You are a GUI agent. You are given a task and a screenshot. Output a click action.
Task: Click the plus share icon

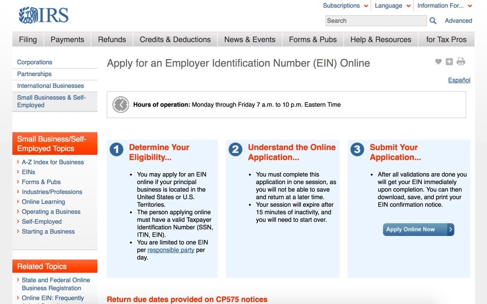tap(449, 61)
